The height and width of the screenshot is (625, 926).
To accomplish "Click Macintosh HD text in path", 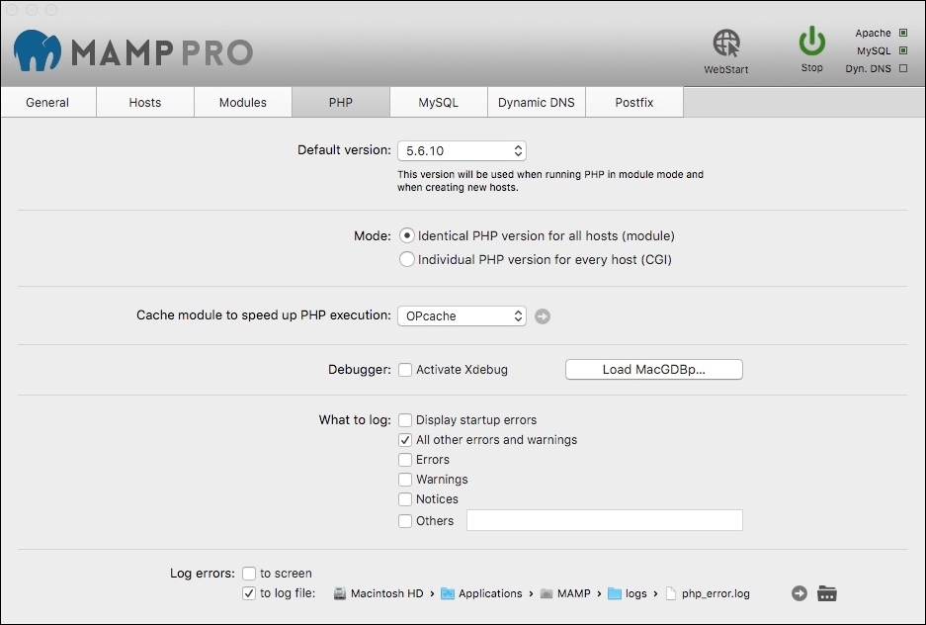I will click(386, 593).
